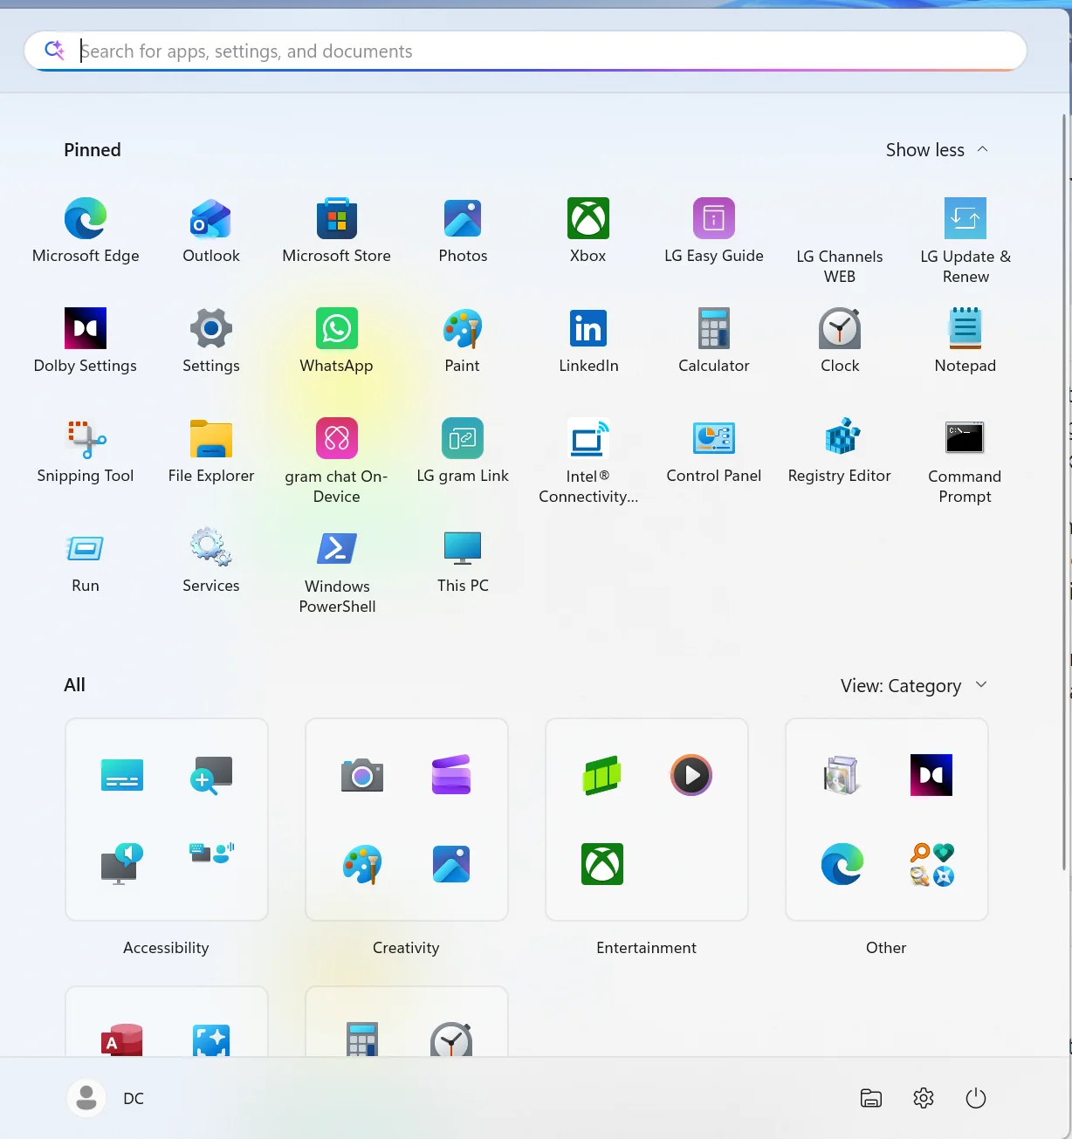This screenshot has height=1139, width=1072.
Task: Launch Camera in Creativity category
Action: [362, 775]
